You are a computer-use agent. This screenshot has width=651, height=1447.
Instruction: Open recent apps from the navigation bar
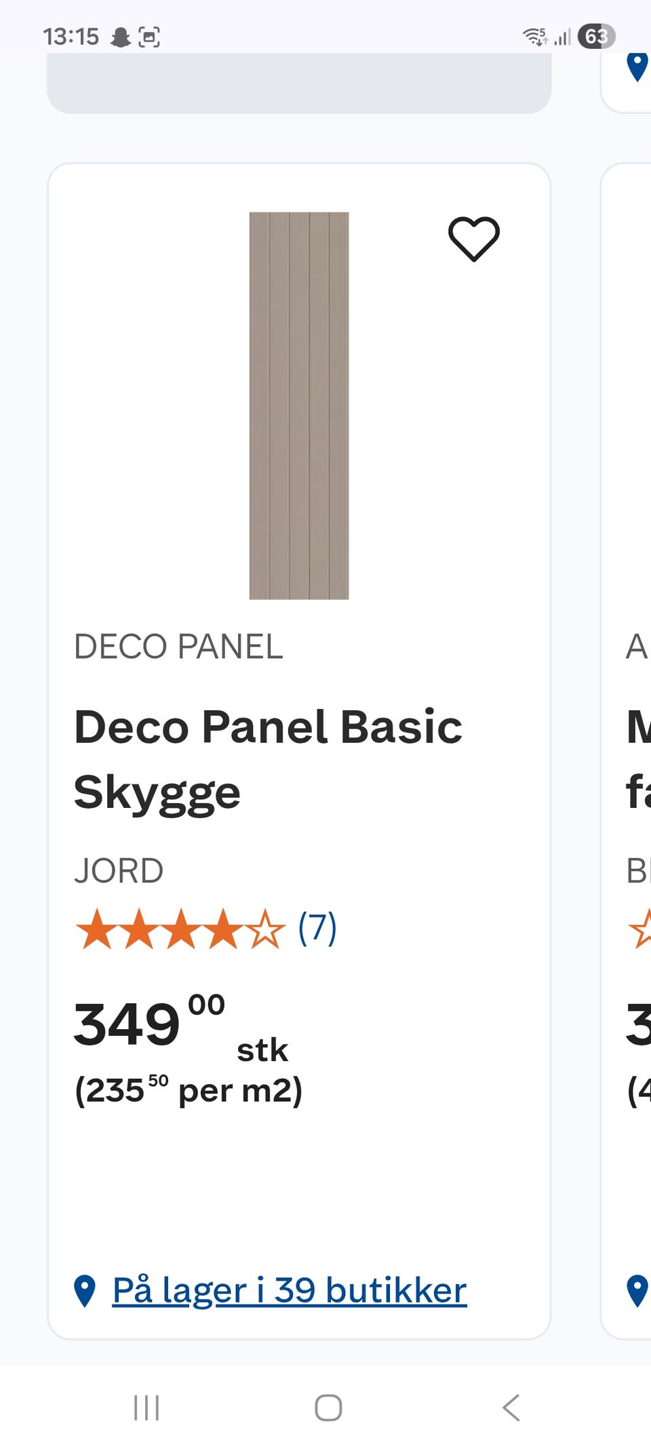click(146, 1408)
